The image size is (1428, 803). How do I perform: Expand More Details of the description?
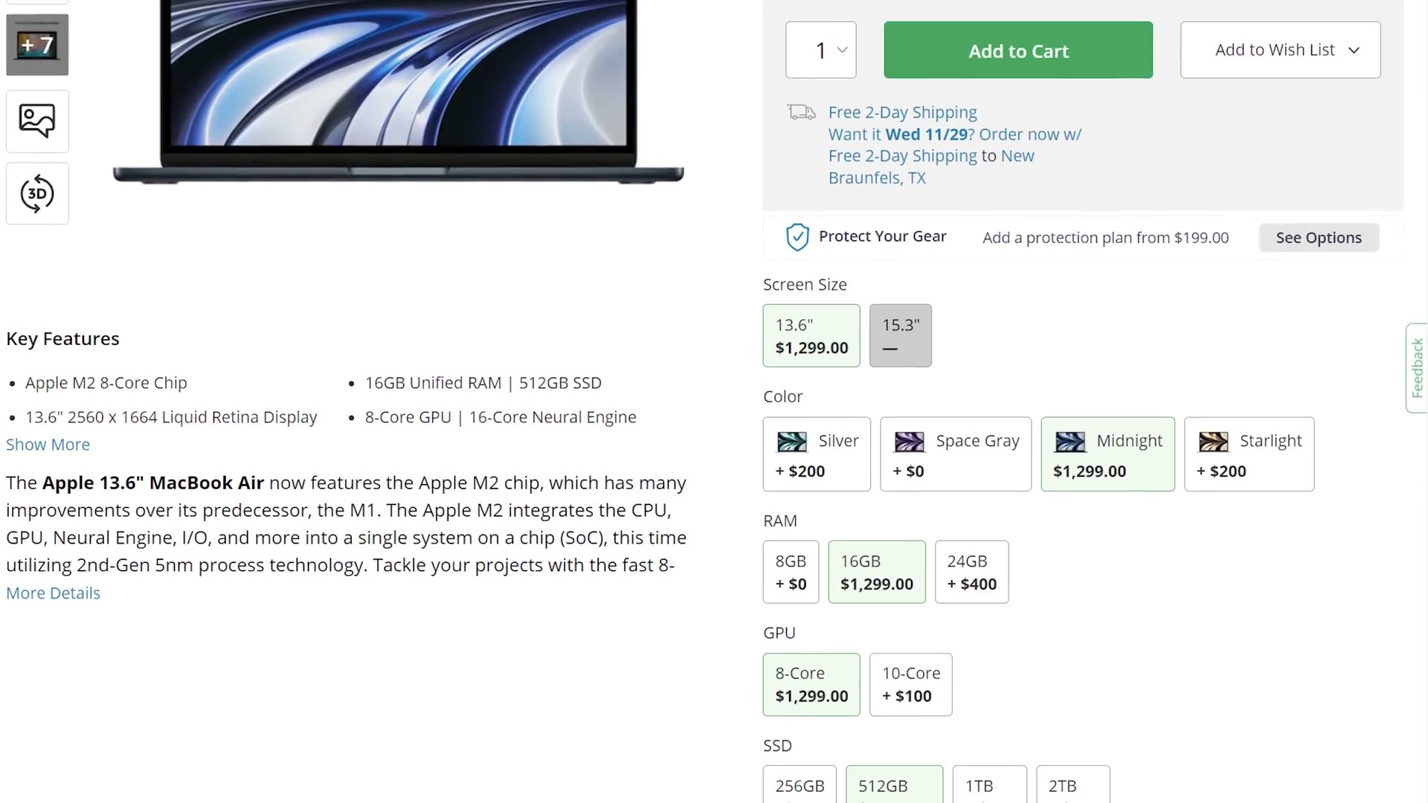(53, 593)
